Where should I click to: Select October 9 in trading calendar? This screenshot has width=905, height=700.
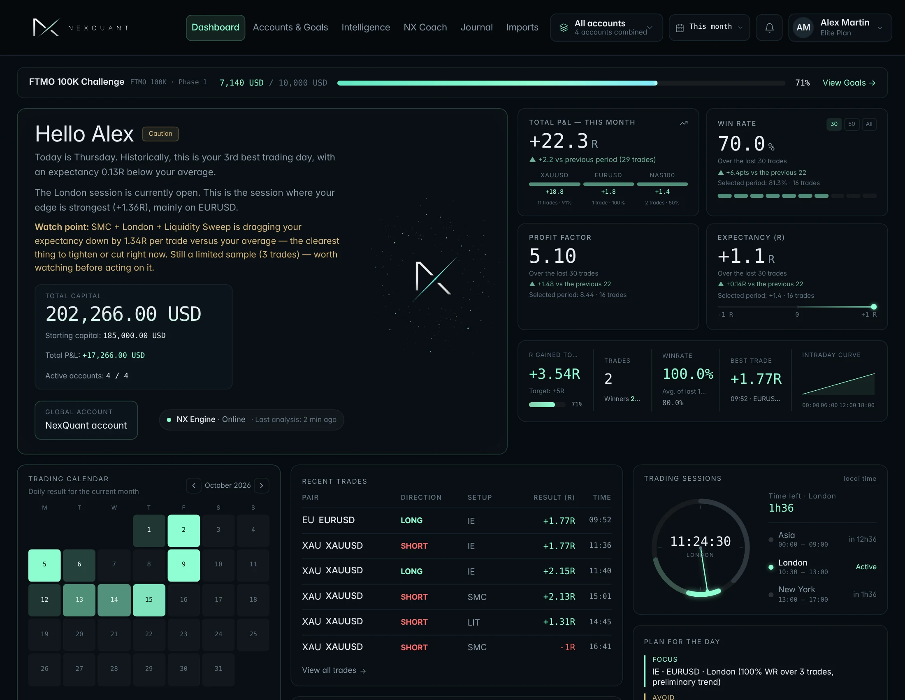click(x=183, y=566)
